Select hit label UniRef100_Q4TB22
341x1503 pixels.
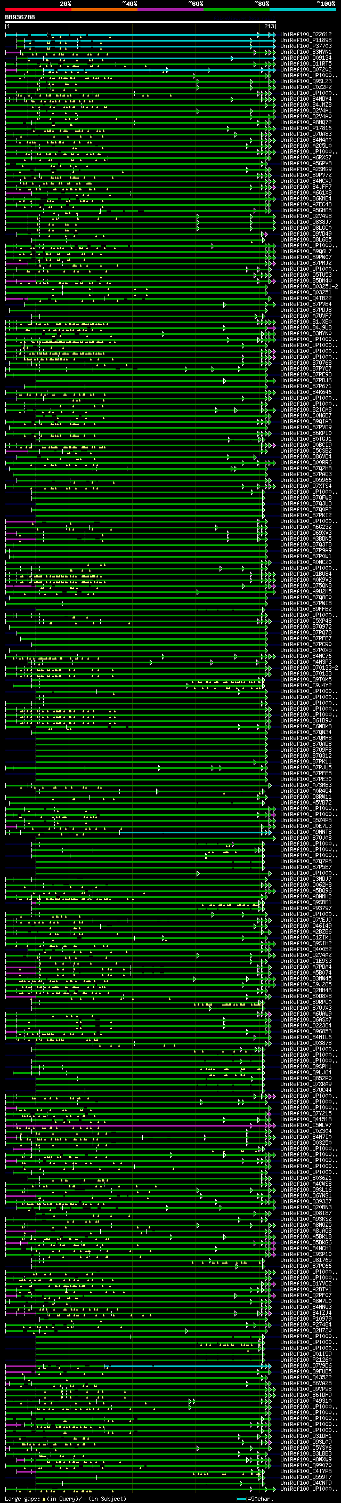point(306,298)
